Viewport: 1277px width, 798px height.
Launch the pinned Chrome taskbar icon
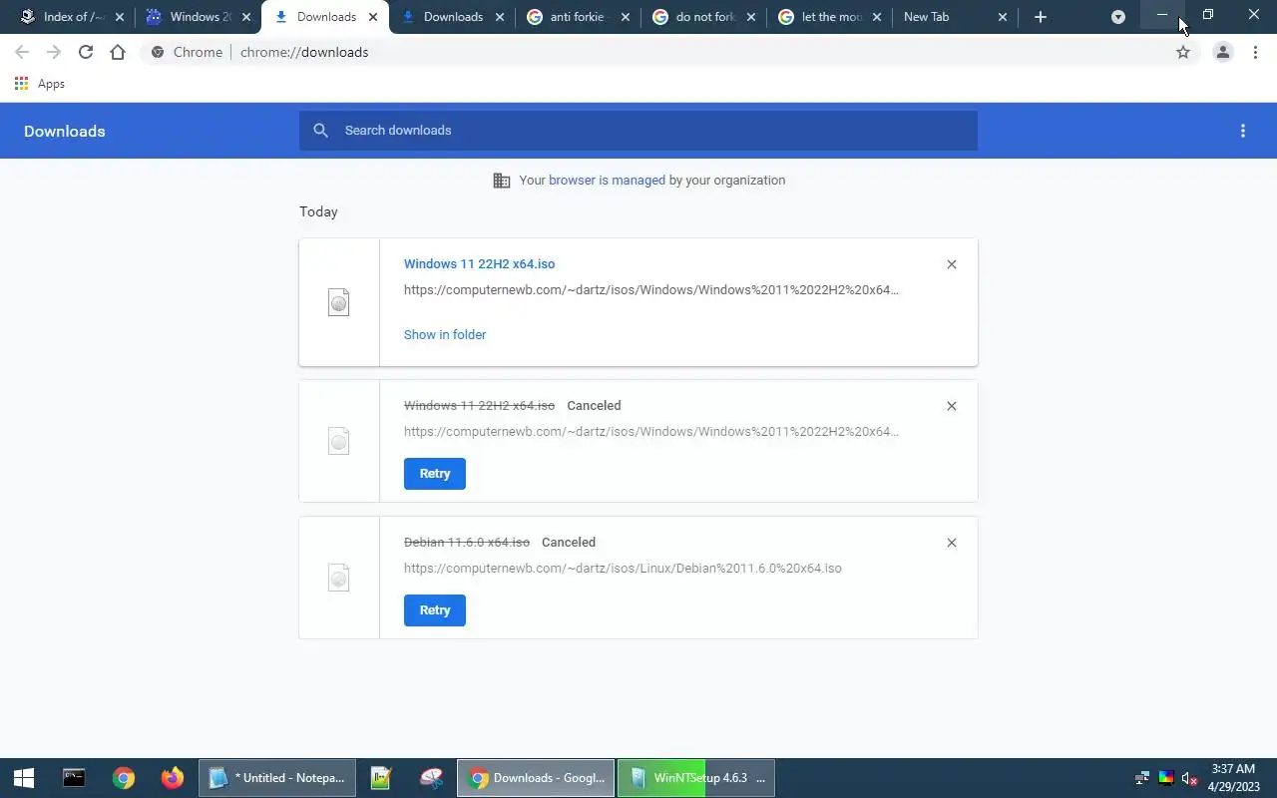(124, 778)
